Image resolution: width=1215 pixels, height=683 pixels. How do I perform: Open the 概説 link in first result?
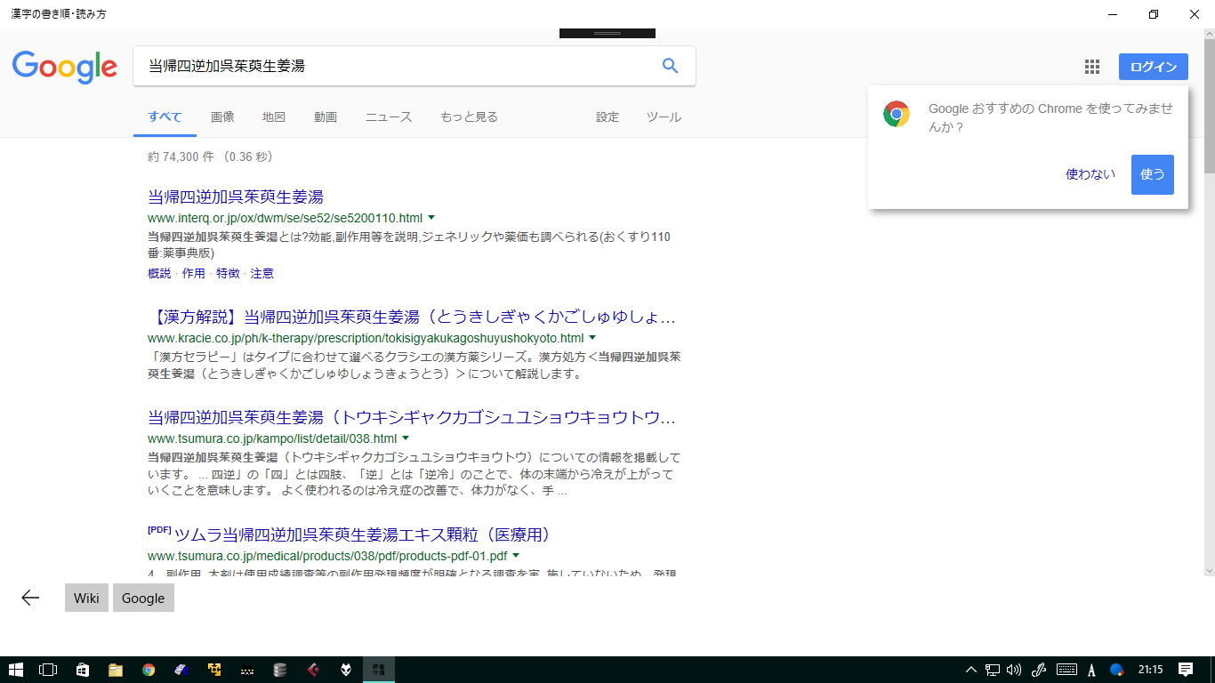[x=158, y=274]
